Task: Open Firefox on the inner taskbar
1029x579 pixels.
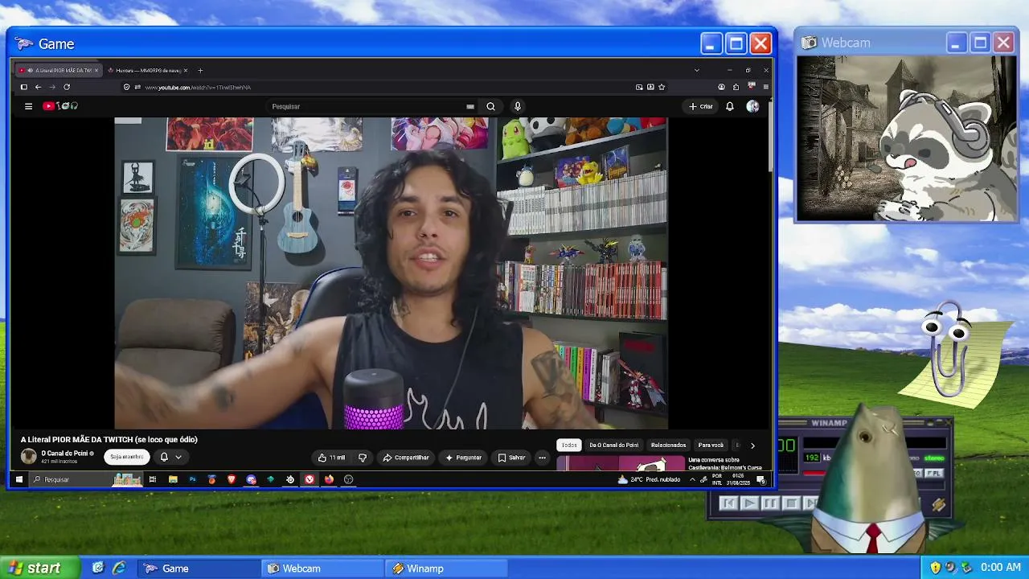Action: coord(329,479)
